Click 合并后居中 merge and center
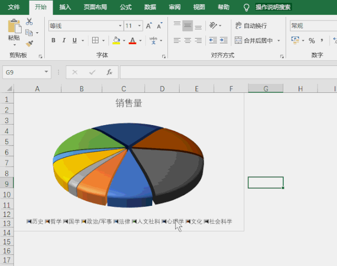 (254, 41)
